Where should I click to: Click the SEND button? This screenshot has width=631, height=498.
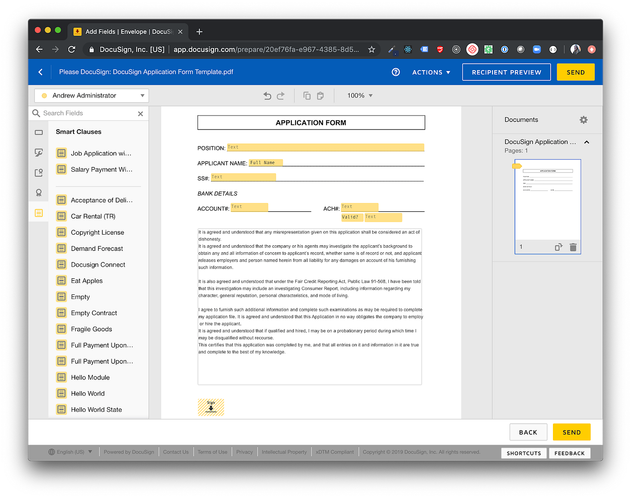click(x=575, y=72)
